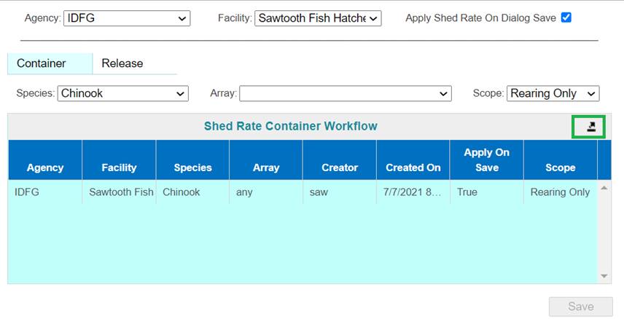Select the Sawtooth Fish cell in the row
Screen dimensions: 624x319
[121, 192]
